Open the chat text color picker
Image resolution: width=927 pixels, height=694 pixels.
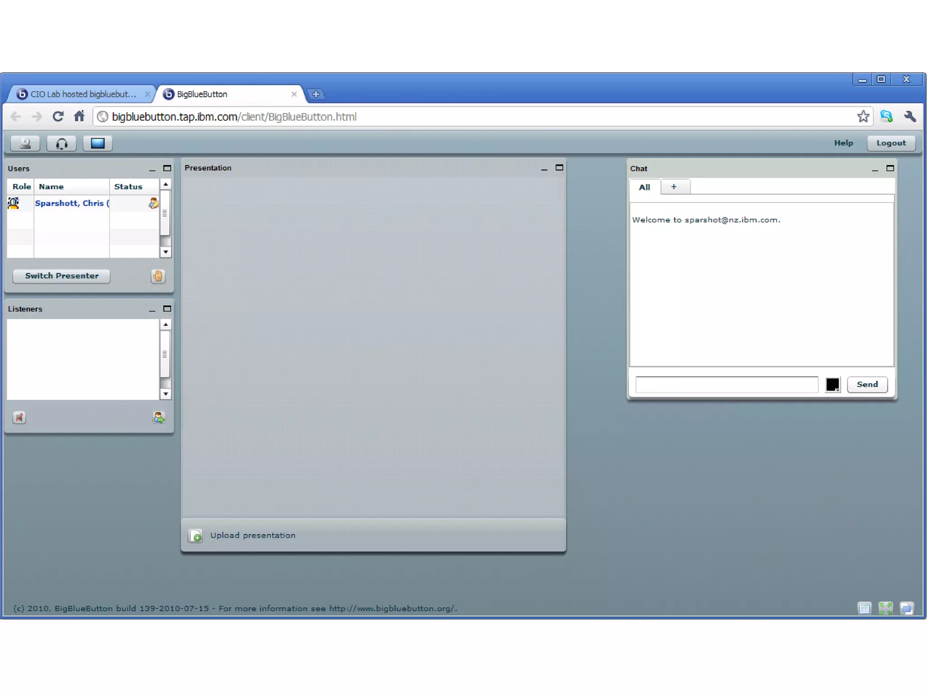pyautogui.click(x=832, y=384)
